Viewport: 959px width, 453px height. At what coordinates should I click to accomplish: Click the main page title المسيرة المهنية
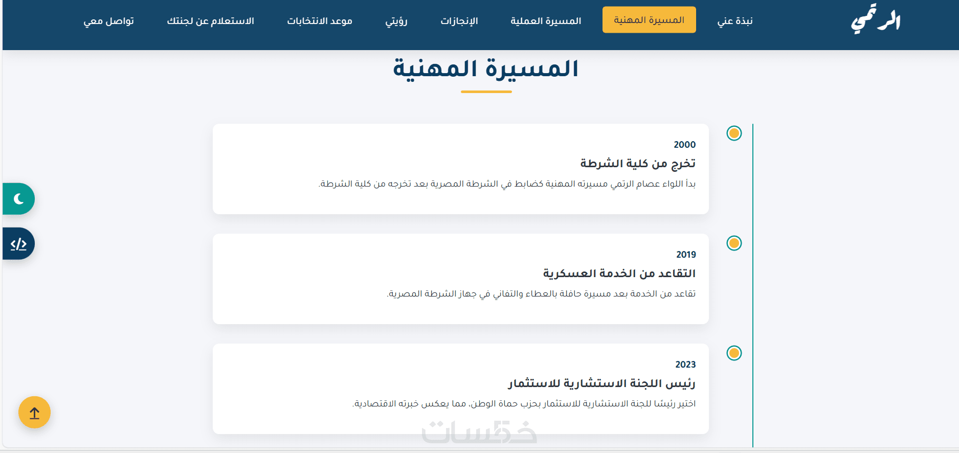[486, 69]
